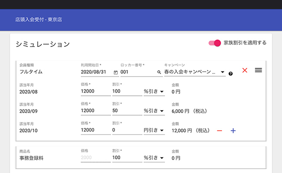Image resolution: width=282 pixels, height=173 pixels.
Task: Click the price field for 2020/09
Action: [x=96, y=111]
